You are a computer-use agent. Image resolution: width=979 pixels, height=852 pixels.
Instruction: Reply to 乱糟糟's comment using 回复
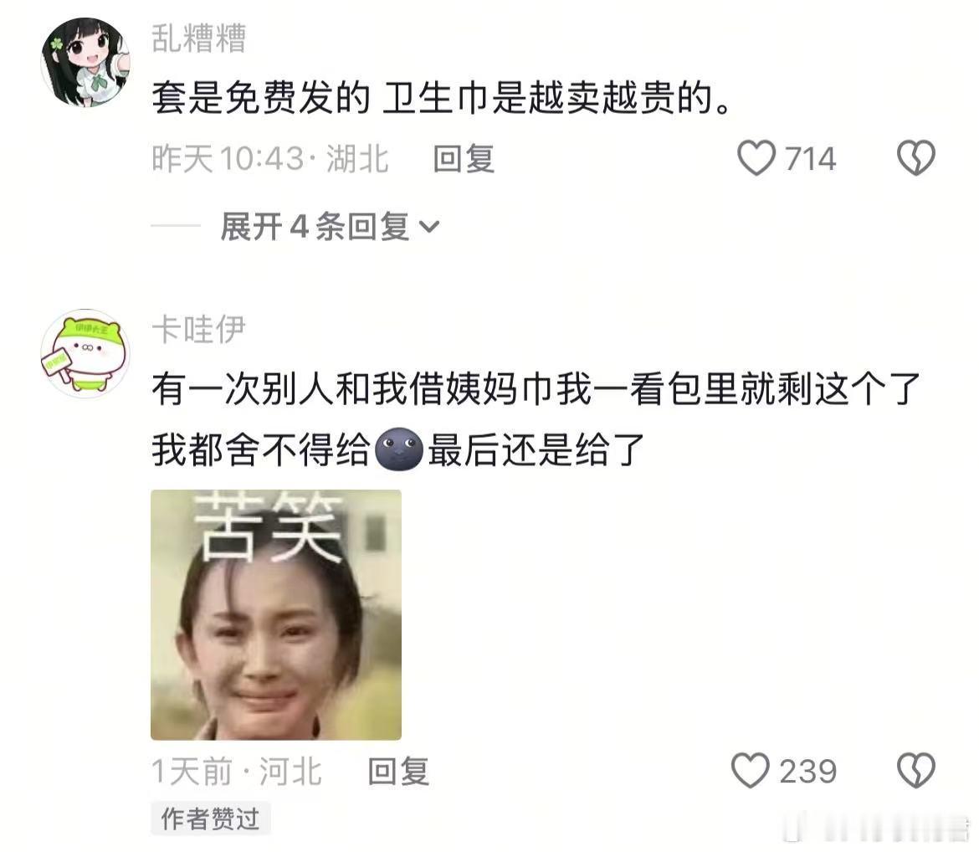(x=464, y=159)
